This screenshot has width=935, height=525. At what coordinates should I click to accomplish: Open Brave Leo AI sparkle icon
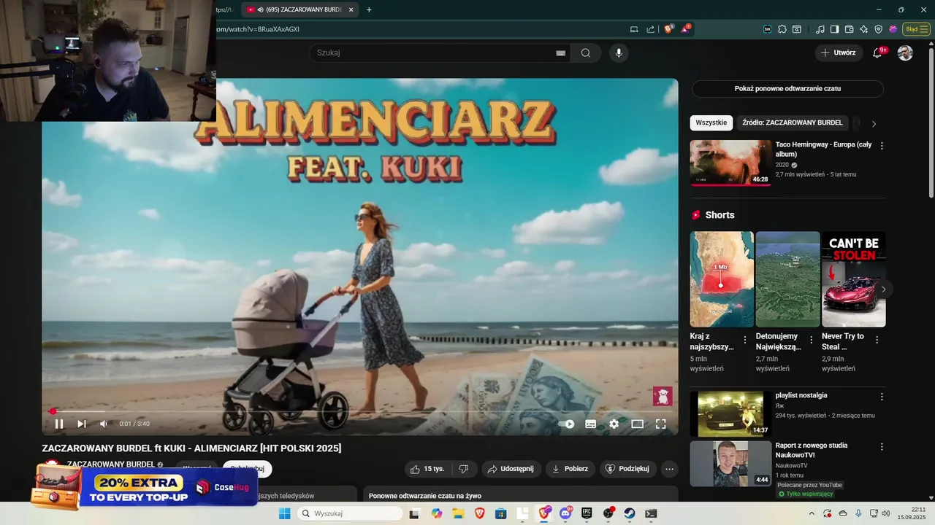863,29
